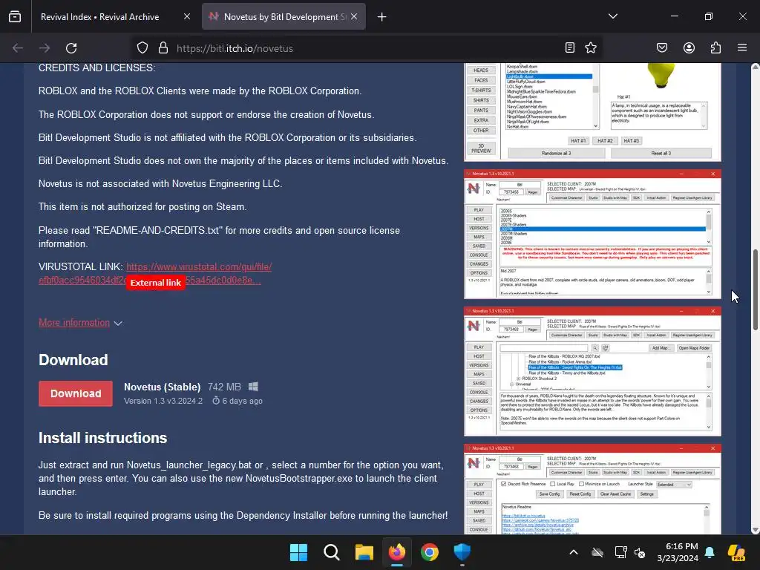The height and width of the screenshot is (570, 760).
Task: Open the list all tabs dropdown
Action: click(613, 16)
